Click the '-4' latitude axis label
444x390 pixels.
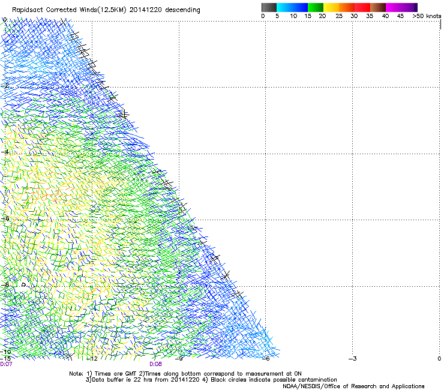pyautogui.click(x=5, y=152)
